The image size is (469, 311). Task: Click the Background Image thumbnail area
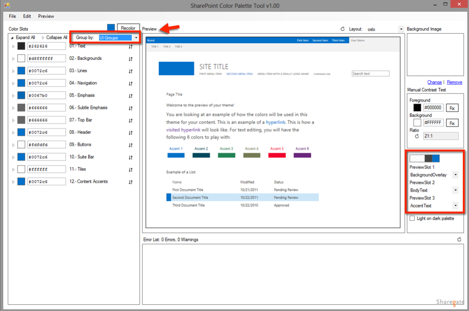pos(435,55)
